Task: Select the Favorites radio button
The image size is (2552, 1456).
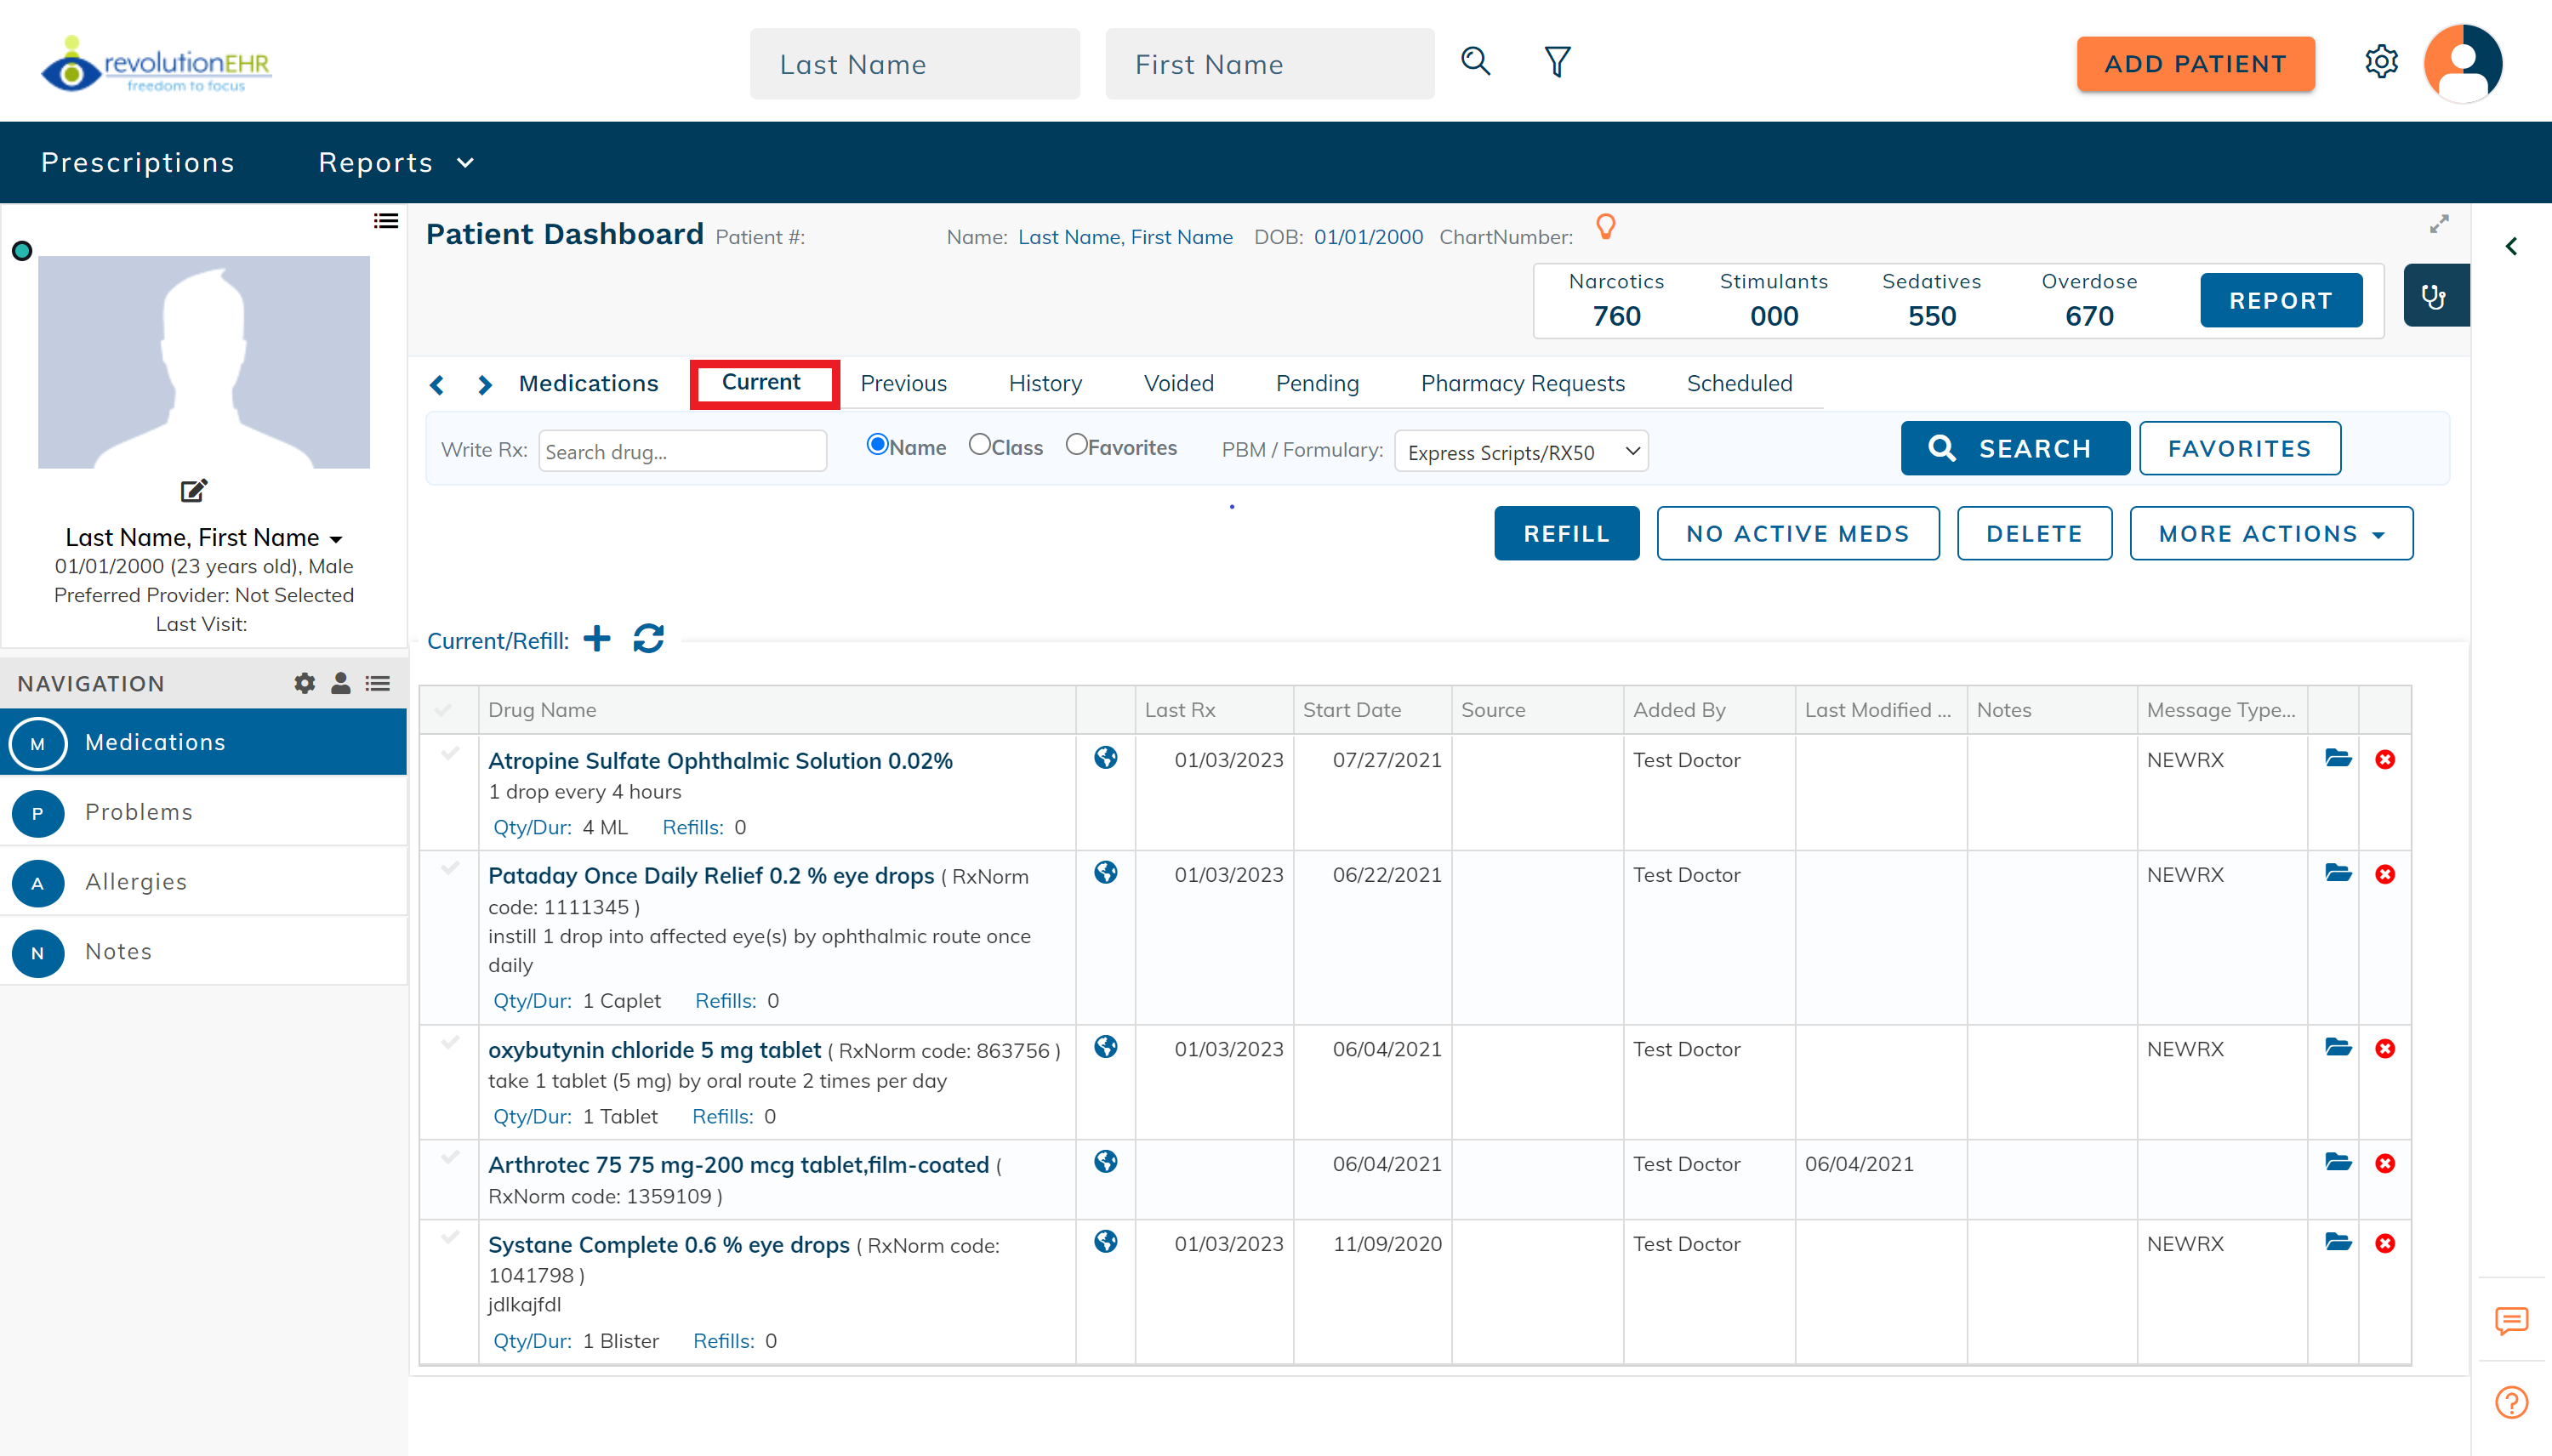Action: (x=1076, y=445)
